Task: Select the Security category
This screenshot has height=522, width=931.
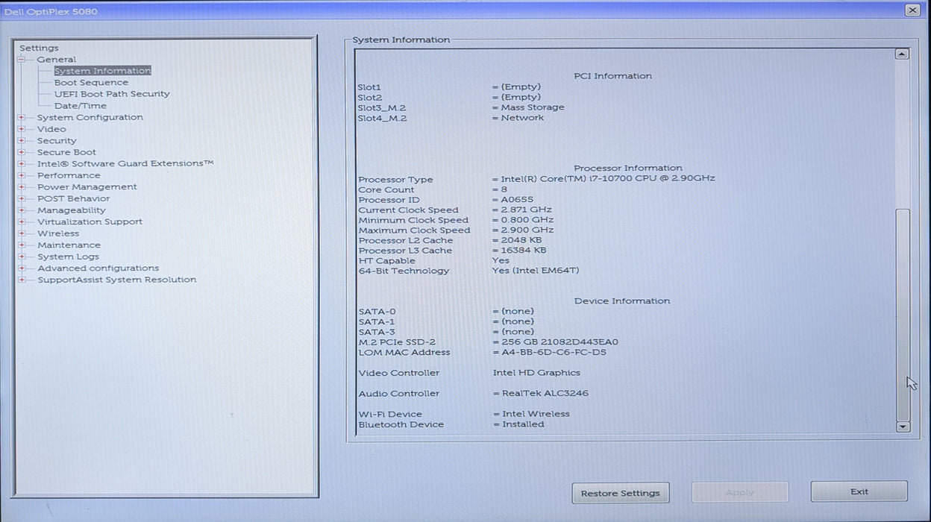Action: (x=57, y=140)
